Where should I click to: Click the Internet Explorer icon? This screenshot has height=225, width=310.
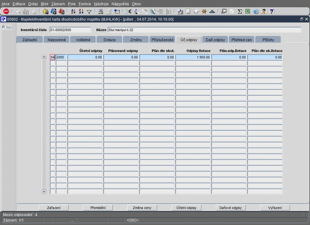pyautogui.click(x=256, y=12)
